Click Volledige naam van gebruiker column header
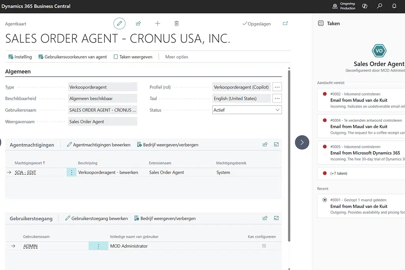This screenshot has width=405, height=270. [134, 236]
